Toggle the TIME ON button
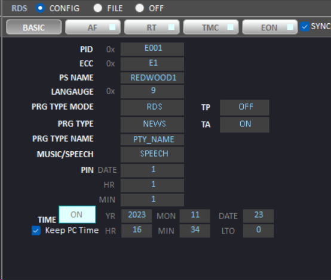This screenshot has width=331, height=280. [x=77, y=214]
